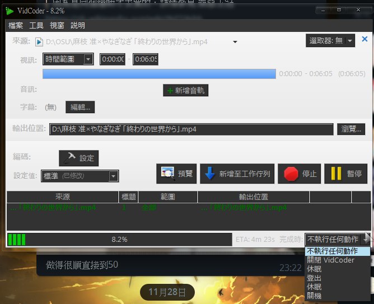Minimize the VidCoder window

323,10
